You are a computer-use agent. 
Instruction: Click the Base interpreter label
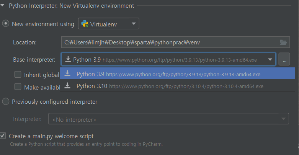click(x=34, y=60)
